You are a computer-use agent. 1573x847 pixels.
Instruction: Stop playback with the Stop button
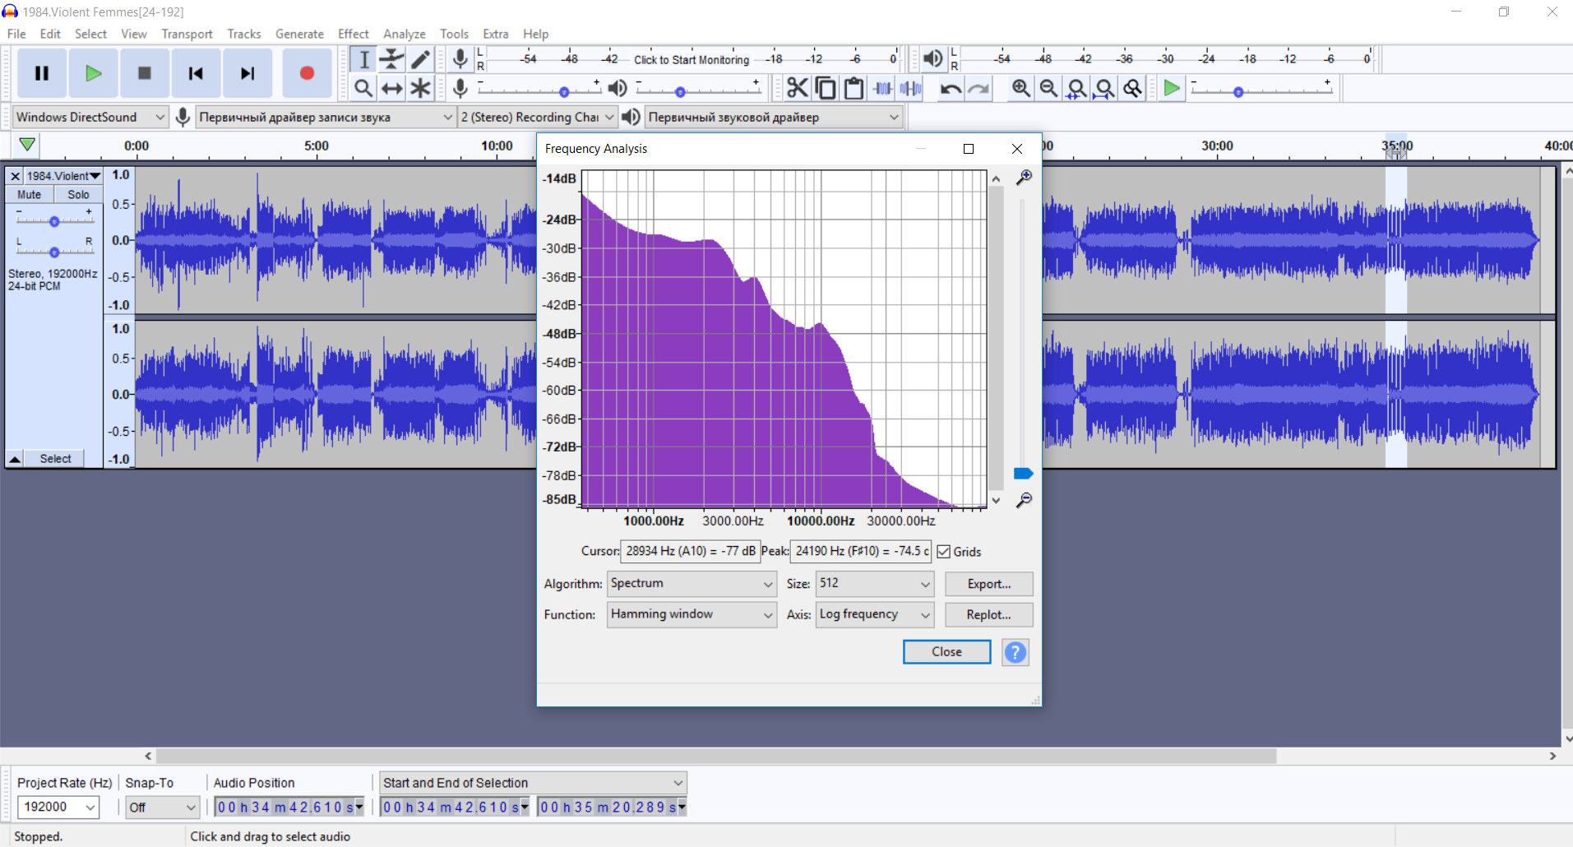[x=144, y=73]
